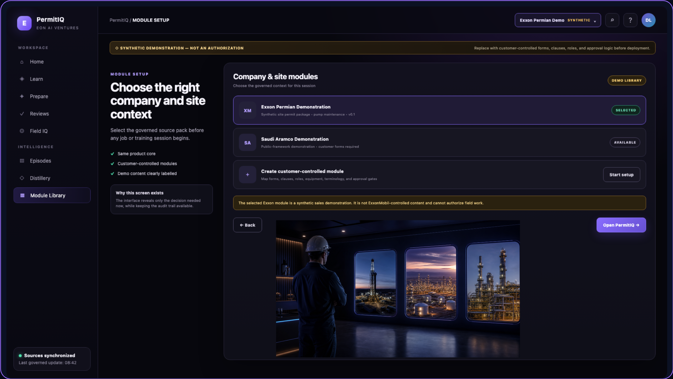Click the SYNTHETIC label in workspace selector

click(579, 20)
